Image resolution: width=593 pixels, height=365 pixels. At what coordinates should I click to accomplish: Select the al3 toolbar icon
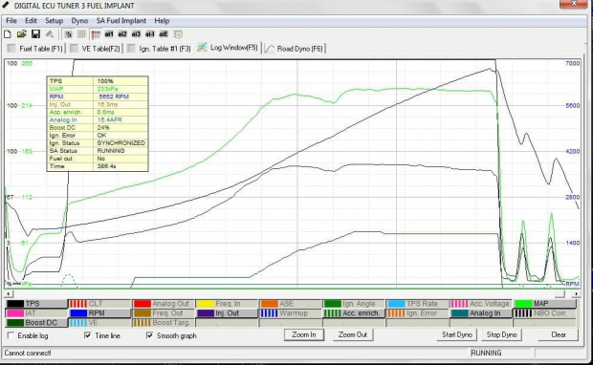pyautogui.click(x=136, y=34)
